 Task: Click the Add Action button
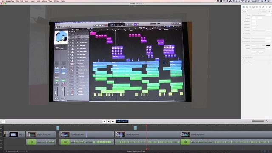(x=263, y=11)
